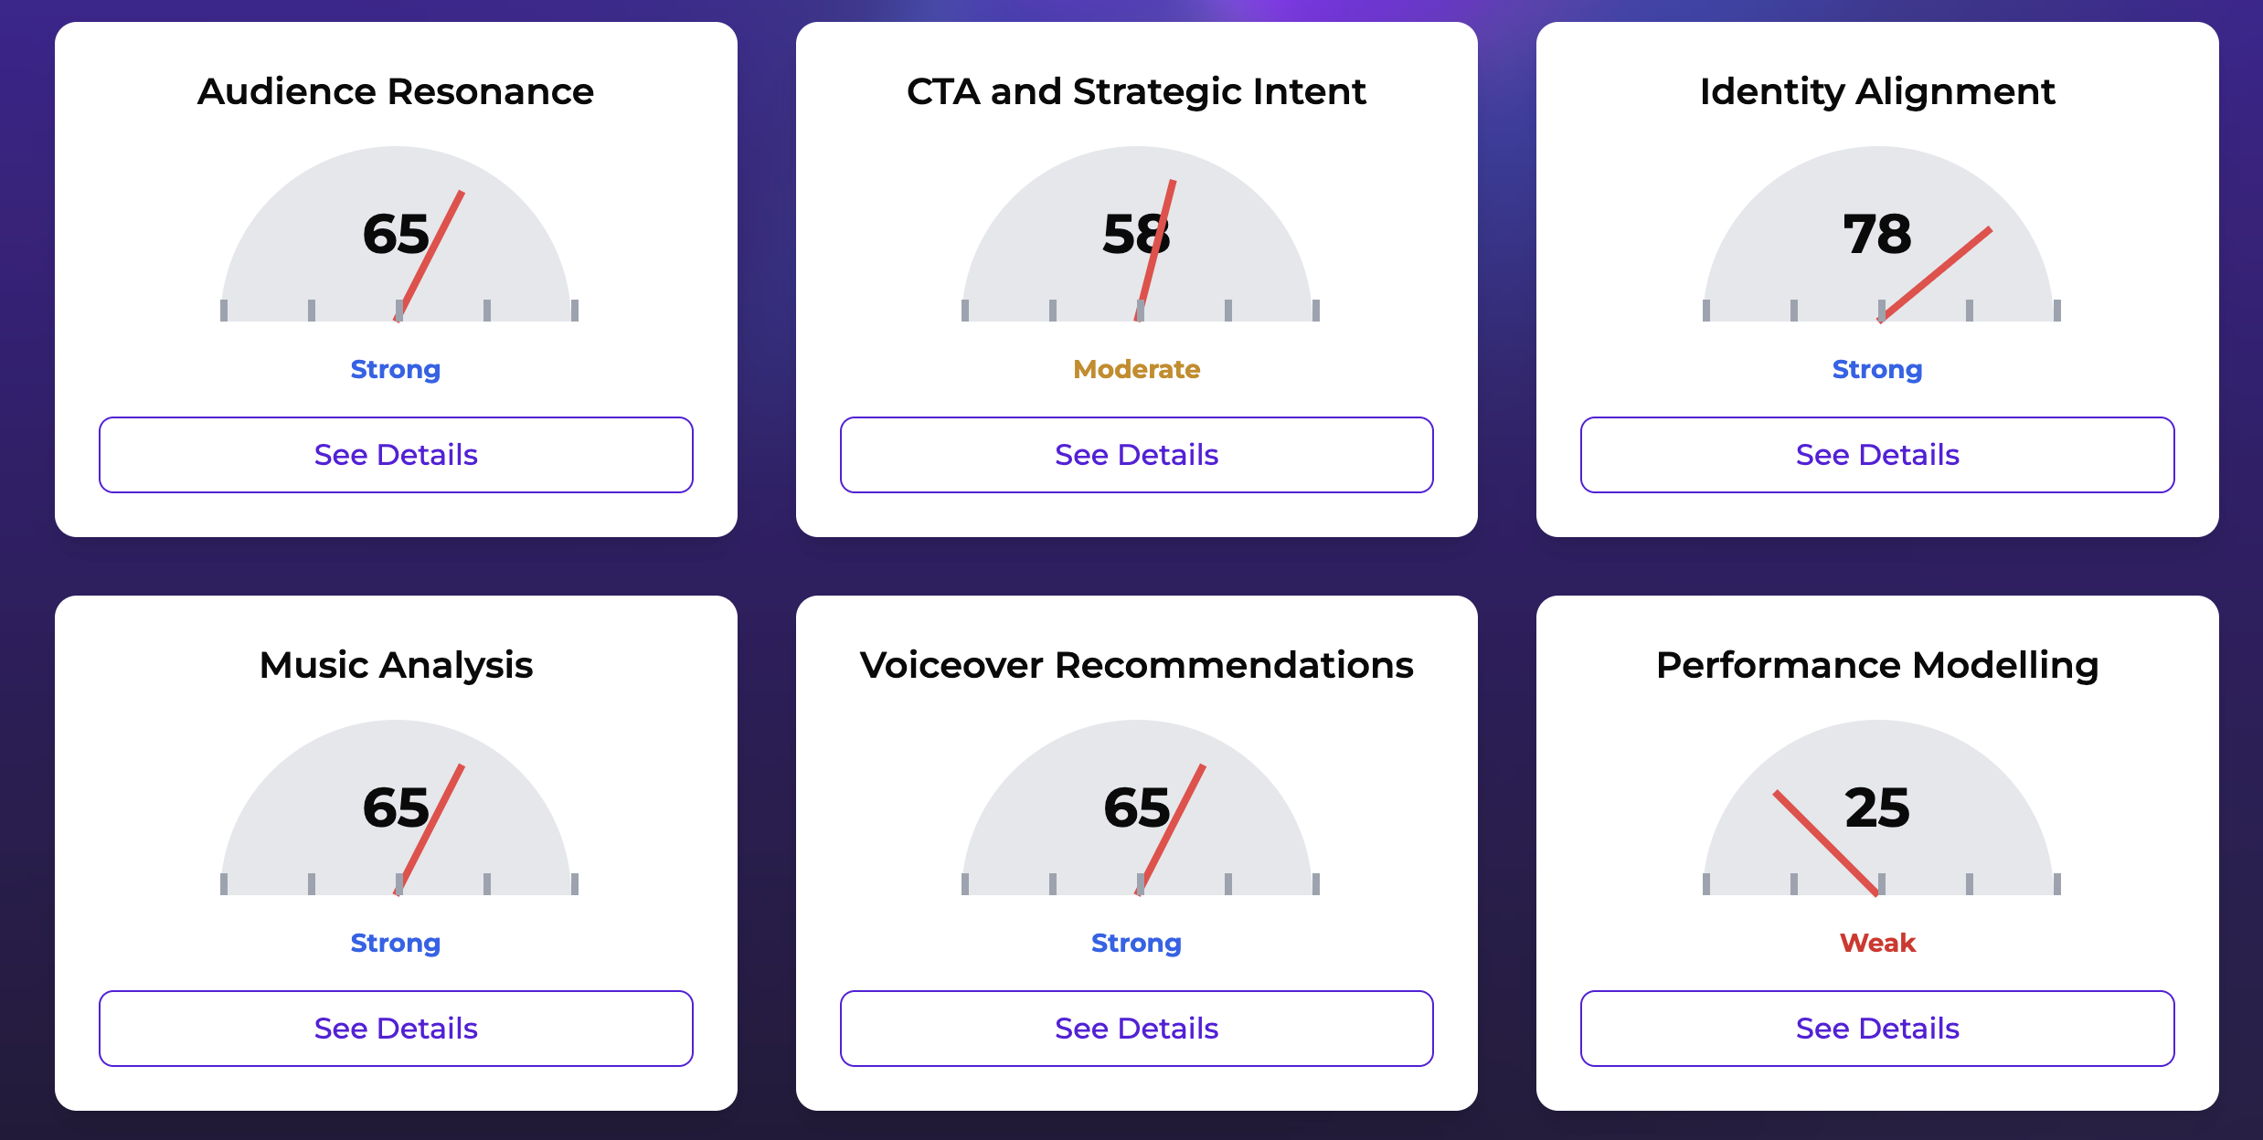This screenshot has width=2263, height=1140.
Task: Click the red Weak rating label
Action: (x=1877, y=943)
